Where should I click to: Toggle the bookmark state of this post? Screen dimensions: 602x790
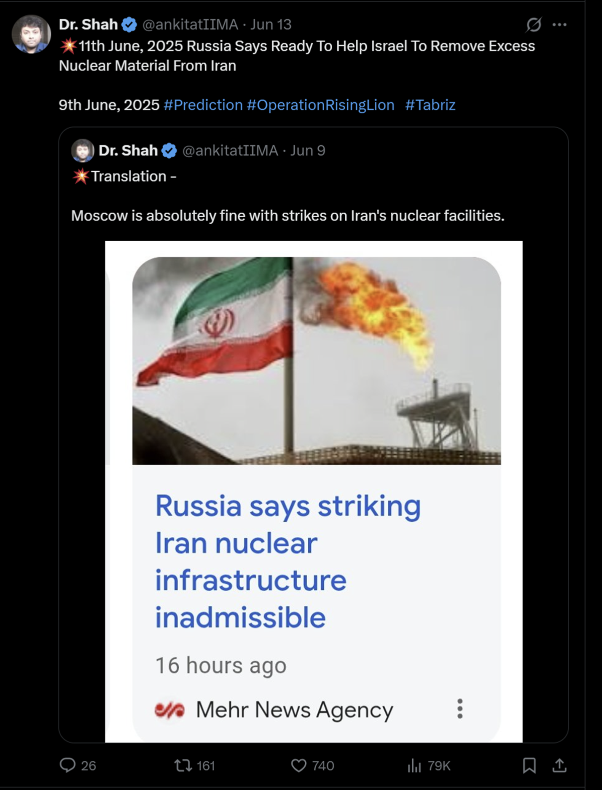528,766
